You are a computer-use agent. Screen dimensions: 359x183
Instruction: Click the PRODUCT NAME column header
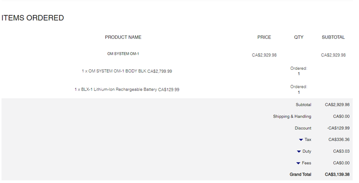click(123, 37)
